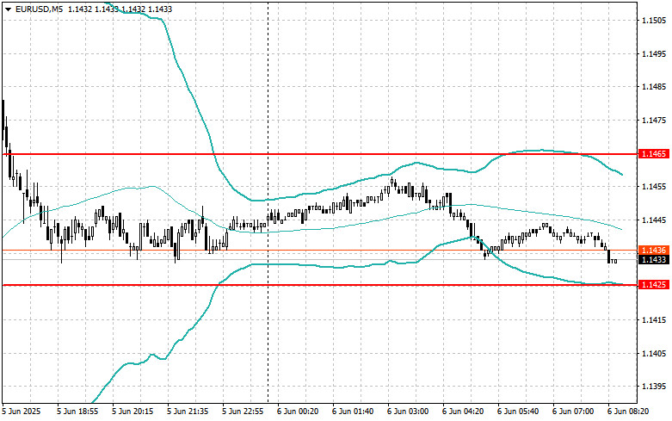The height and width of the screenshot is (421, 672).
Task: Click the 1.1395 price scale label
Action: click(x=654, y=387)
